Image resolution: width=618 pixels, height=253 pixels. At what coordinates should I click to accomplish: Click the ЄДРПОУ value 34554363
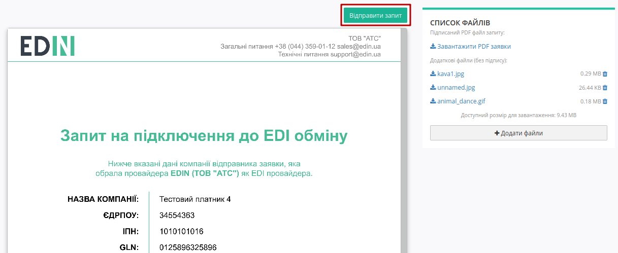[177, 215]
